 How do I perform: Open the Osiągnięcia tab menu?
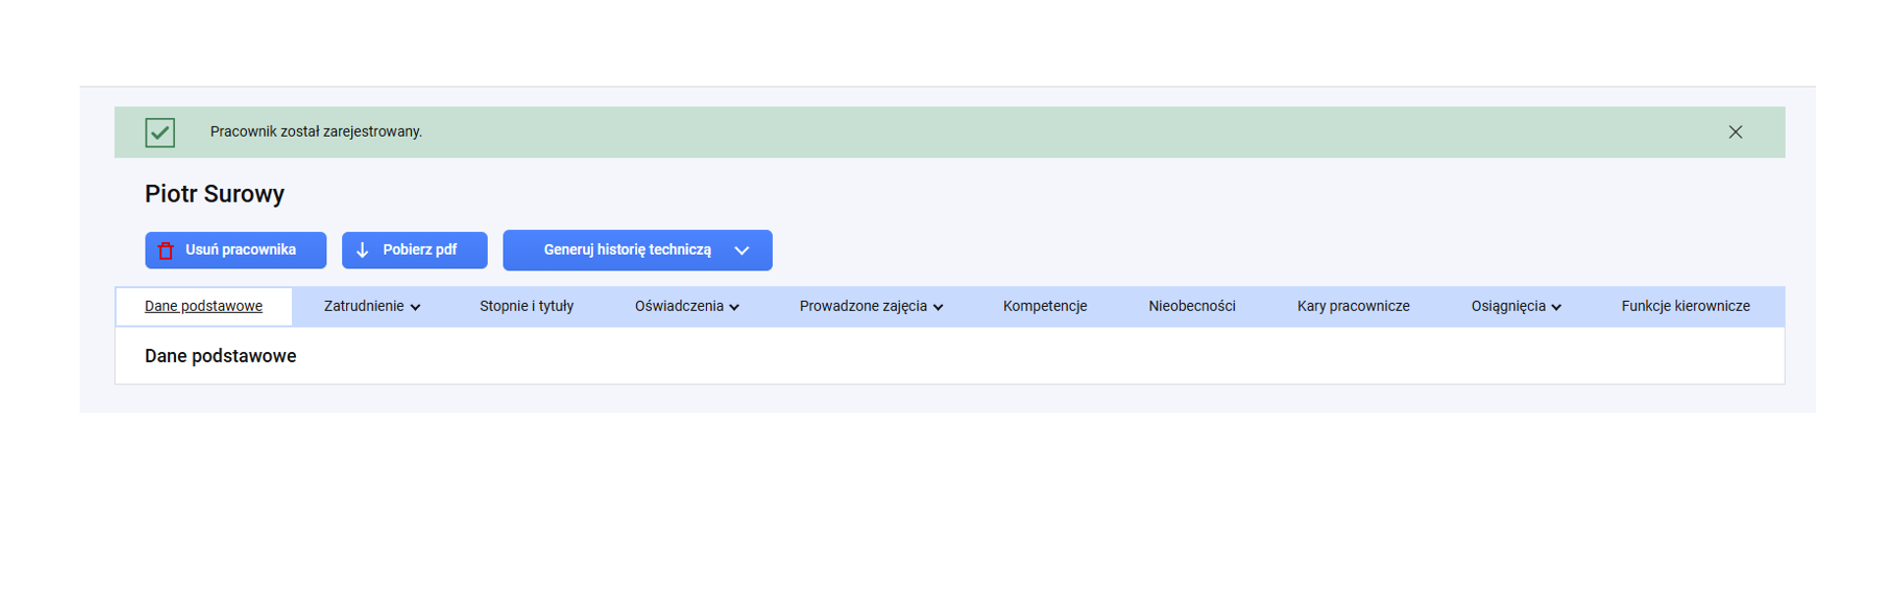pos(1515,306)
